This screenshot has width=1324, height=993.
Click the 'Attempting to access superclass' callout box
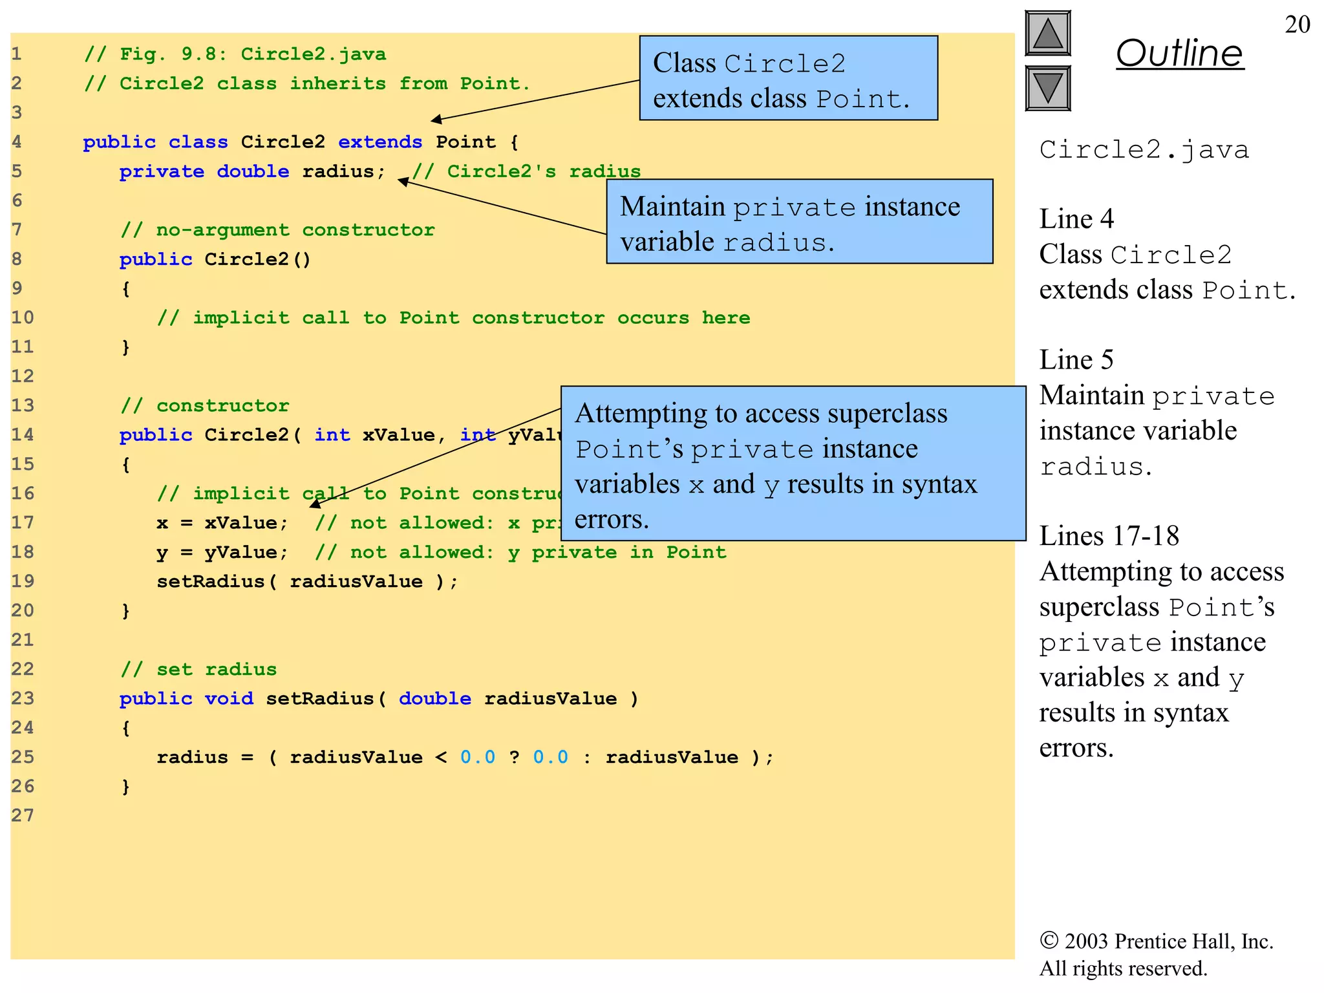[793, 464]
